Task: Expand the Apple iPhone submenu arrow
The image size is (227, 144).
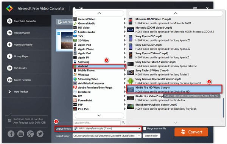Action: coord(125,49)
